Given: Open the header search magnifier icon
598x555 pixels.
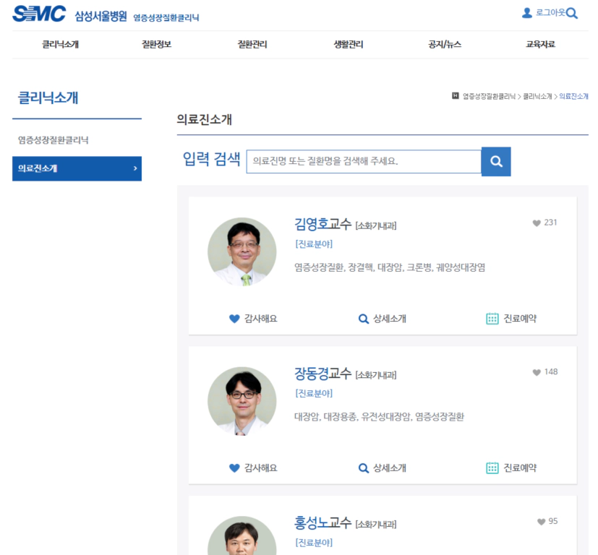Looking at the screenshot, I should click(x=572, y=13).
